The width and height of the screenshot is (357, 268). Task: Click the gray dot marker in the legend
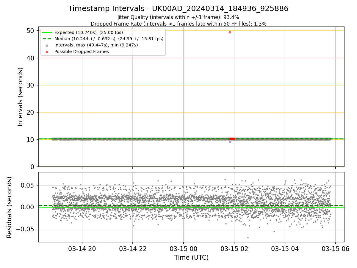click(x=47, y=45)
